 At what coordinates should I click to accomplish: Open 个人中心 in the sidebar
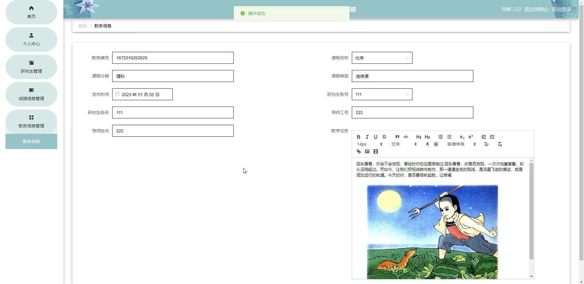31,40
